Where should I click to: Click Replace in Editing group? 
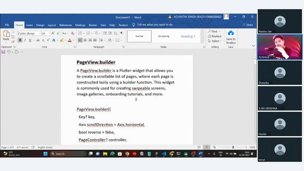pyautogui.click(x=215, y=36)
